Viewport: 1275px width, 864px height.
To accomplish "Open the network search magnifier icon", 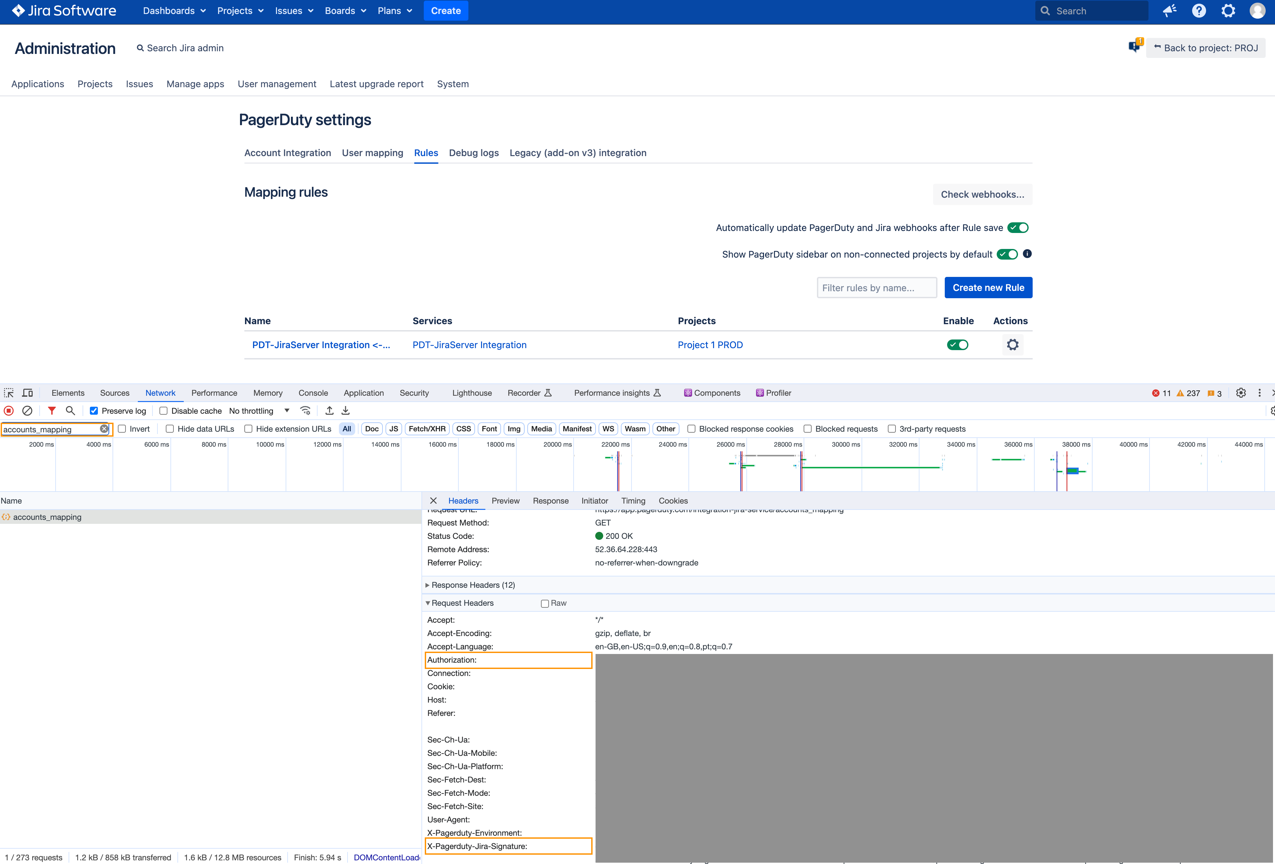I will [x=70, y=411].
